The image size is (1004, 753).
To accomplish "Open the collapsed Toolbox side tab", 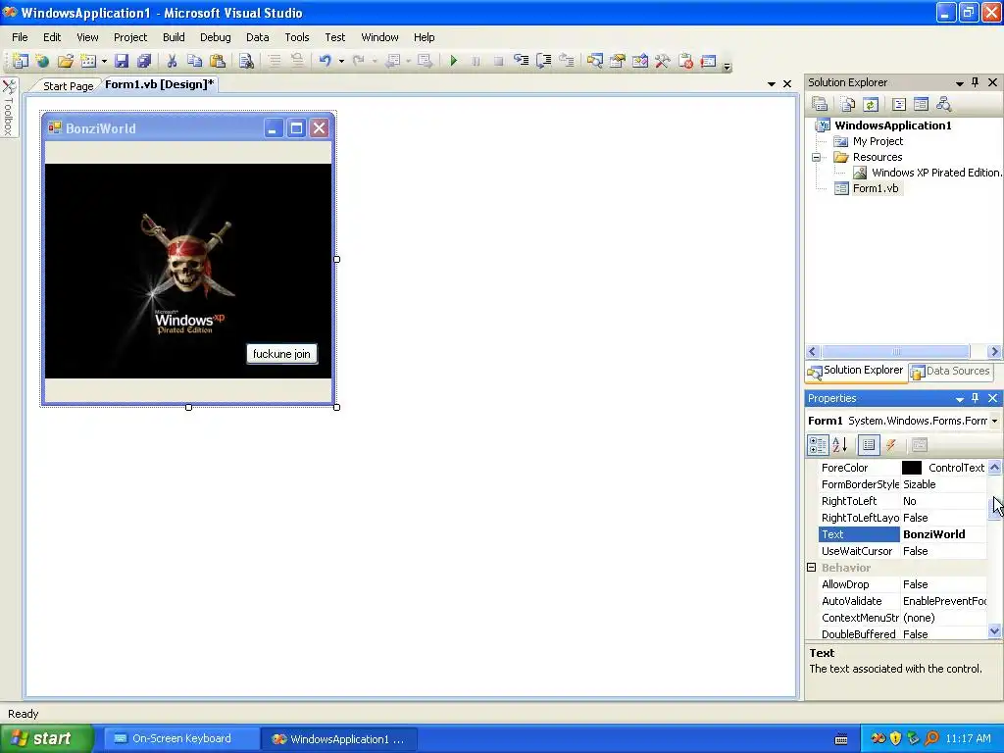I will 8,108.
